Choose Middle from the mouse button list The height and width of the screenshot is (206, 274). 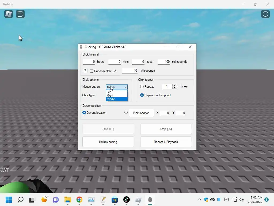click(x=117, y=99)
